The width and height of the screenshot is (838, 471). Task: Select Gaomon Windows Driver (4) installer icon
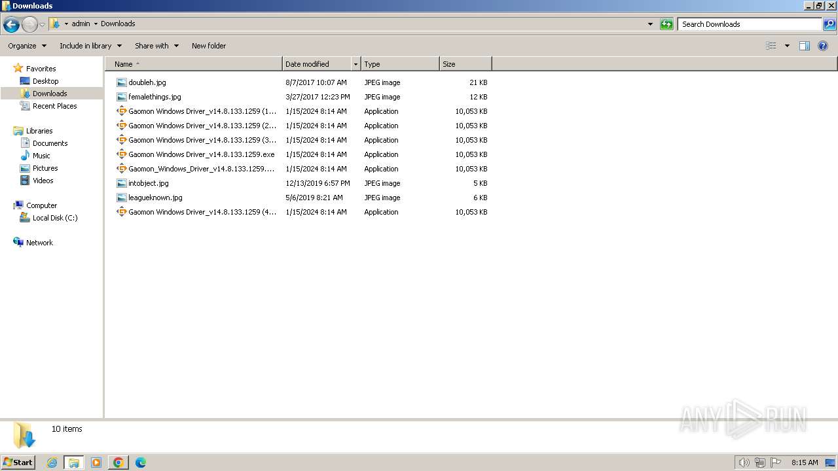(x=121, y=212)
